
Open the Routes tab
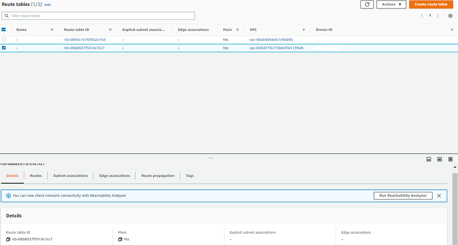tap(36, 176)
